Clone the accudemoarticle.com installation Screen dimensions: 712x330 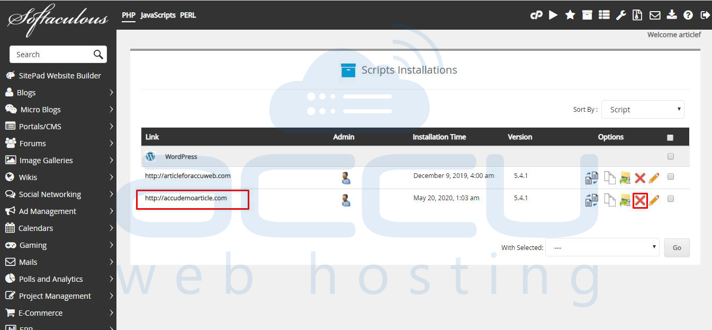[x=610, y=200]
